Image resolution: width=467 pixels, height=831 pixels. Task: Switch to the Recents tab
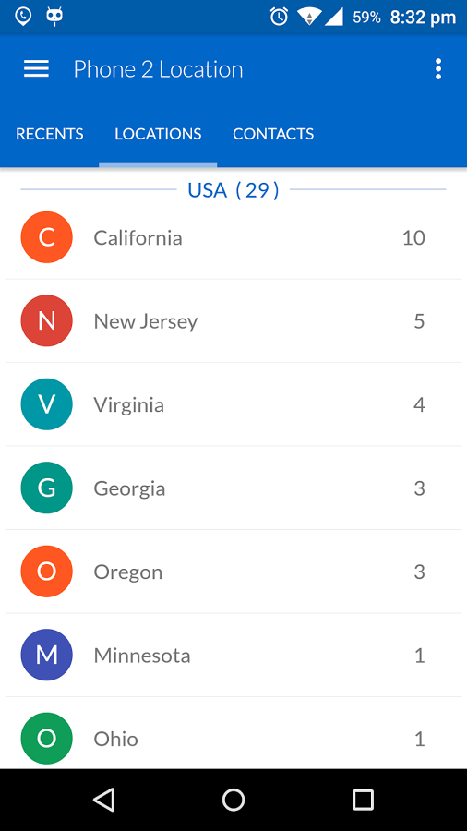pyautogui.click(x=50, y=134)
